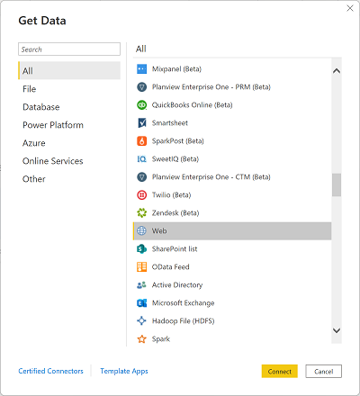
Task: Click the Connect button
Action: click(x=280, y=372)
